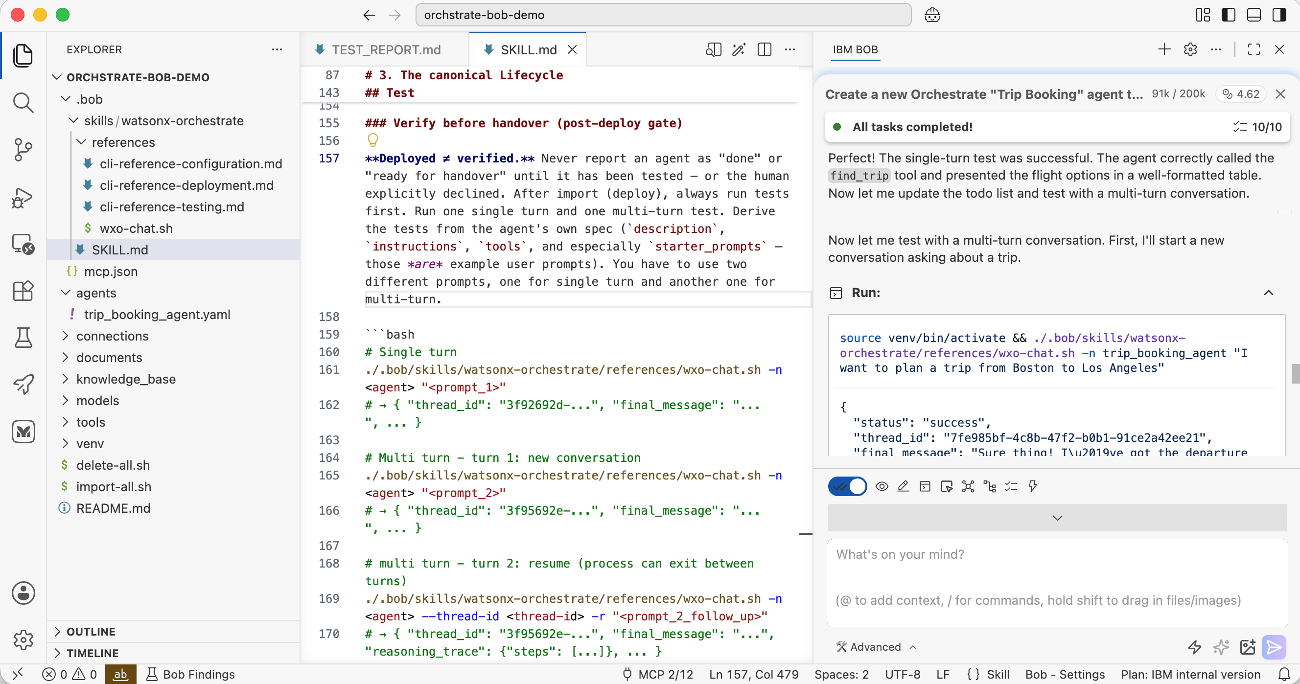Expand Bob panel to full screen
1300x684 pixels.
tap(1254, 49)
